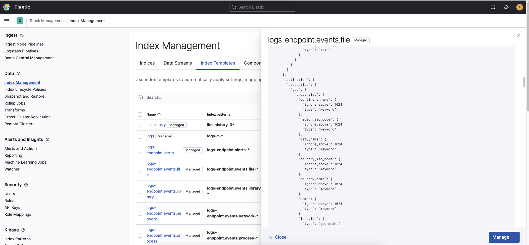The image size is (529, 245).
Task: Close the flyout with X icon
Action: click(518, 36)
